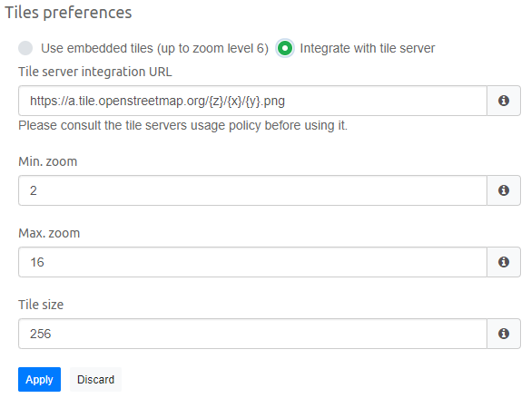Click the 'Use embedded tiles (up to zoom level 6)' label
Screen dimensions: 531x398
155,48
